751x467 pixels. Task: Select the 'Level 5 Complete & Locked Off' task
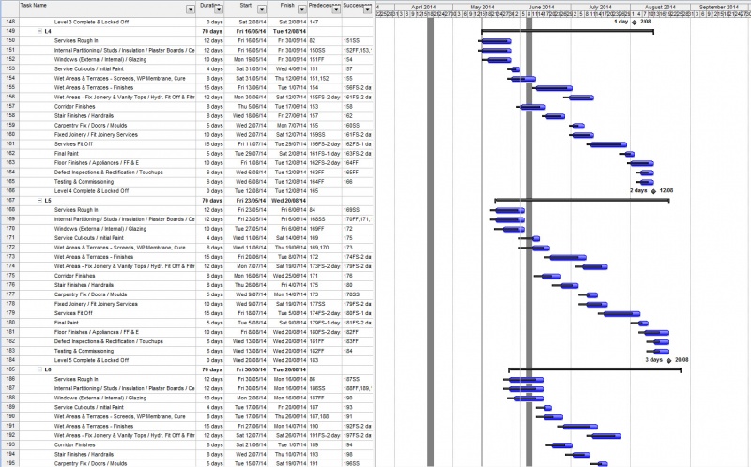click(x=91, y=360)
